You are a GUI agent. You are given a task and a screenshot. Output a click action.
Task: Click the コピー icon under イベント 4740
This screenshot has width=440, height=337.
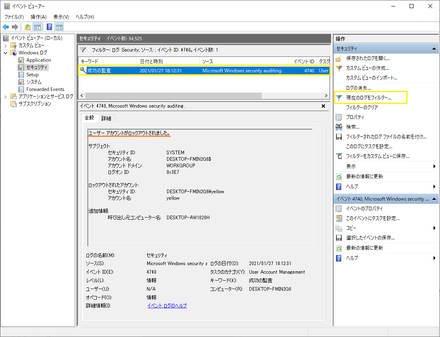click(338, 228)
